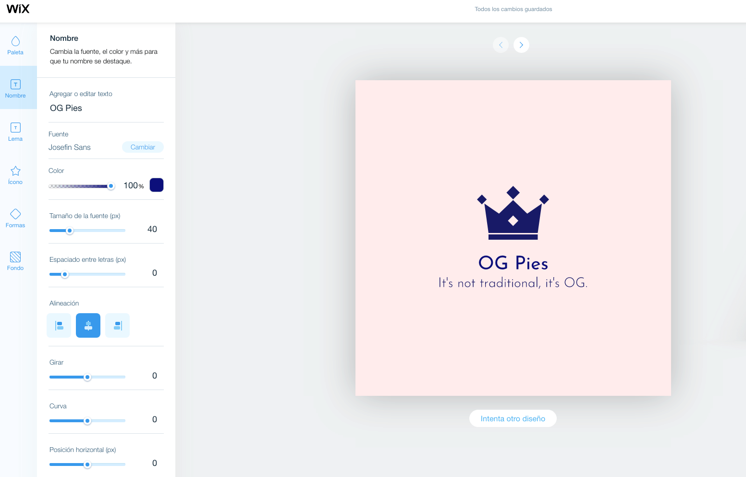Click the Girar value 0

(155, 376)
